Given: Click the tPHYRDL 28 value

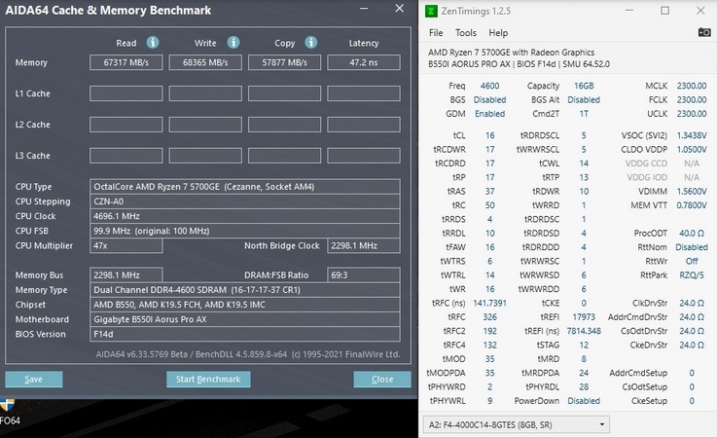Looking at the screenshot, I should tap(584, 386).
